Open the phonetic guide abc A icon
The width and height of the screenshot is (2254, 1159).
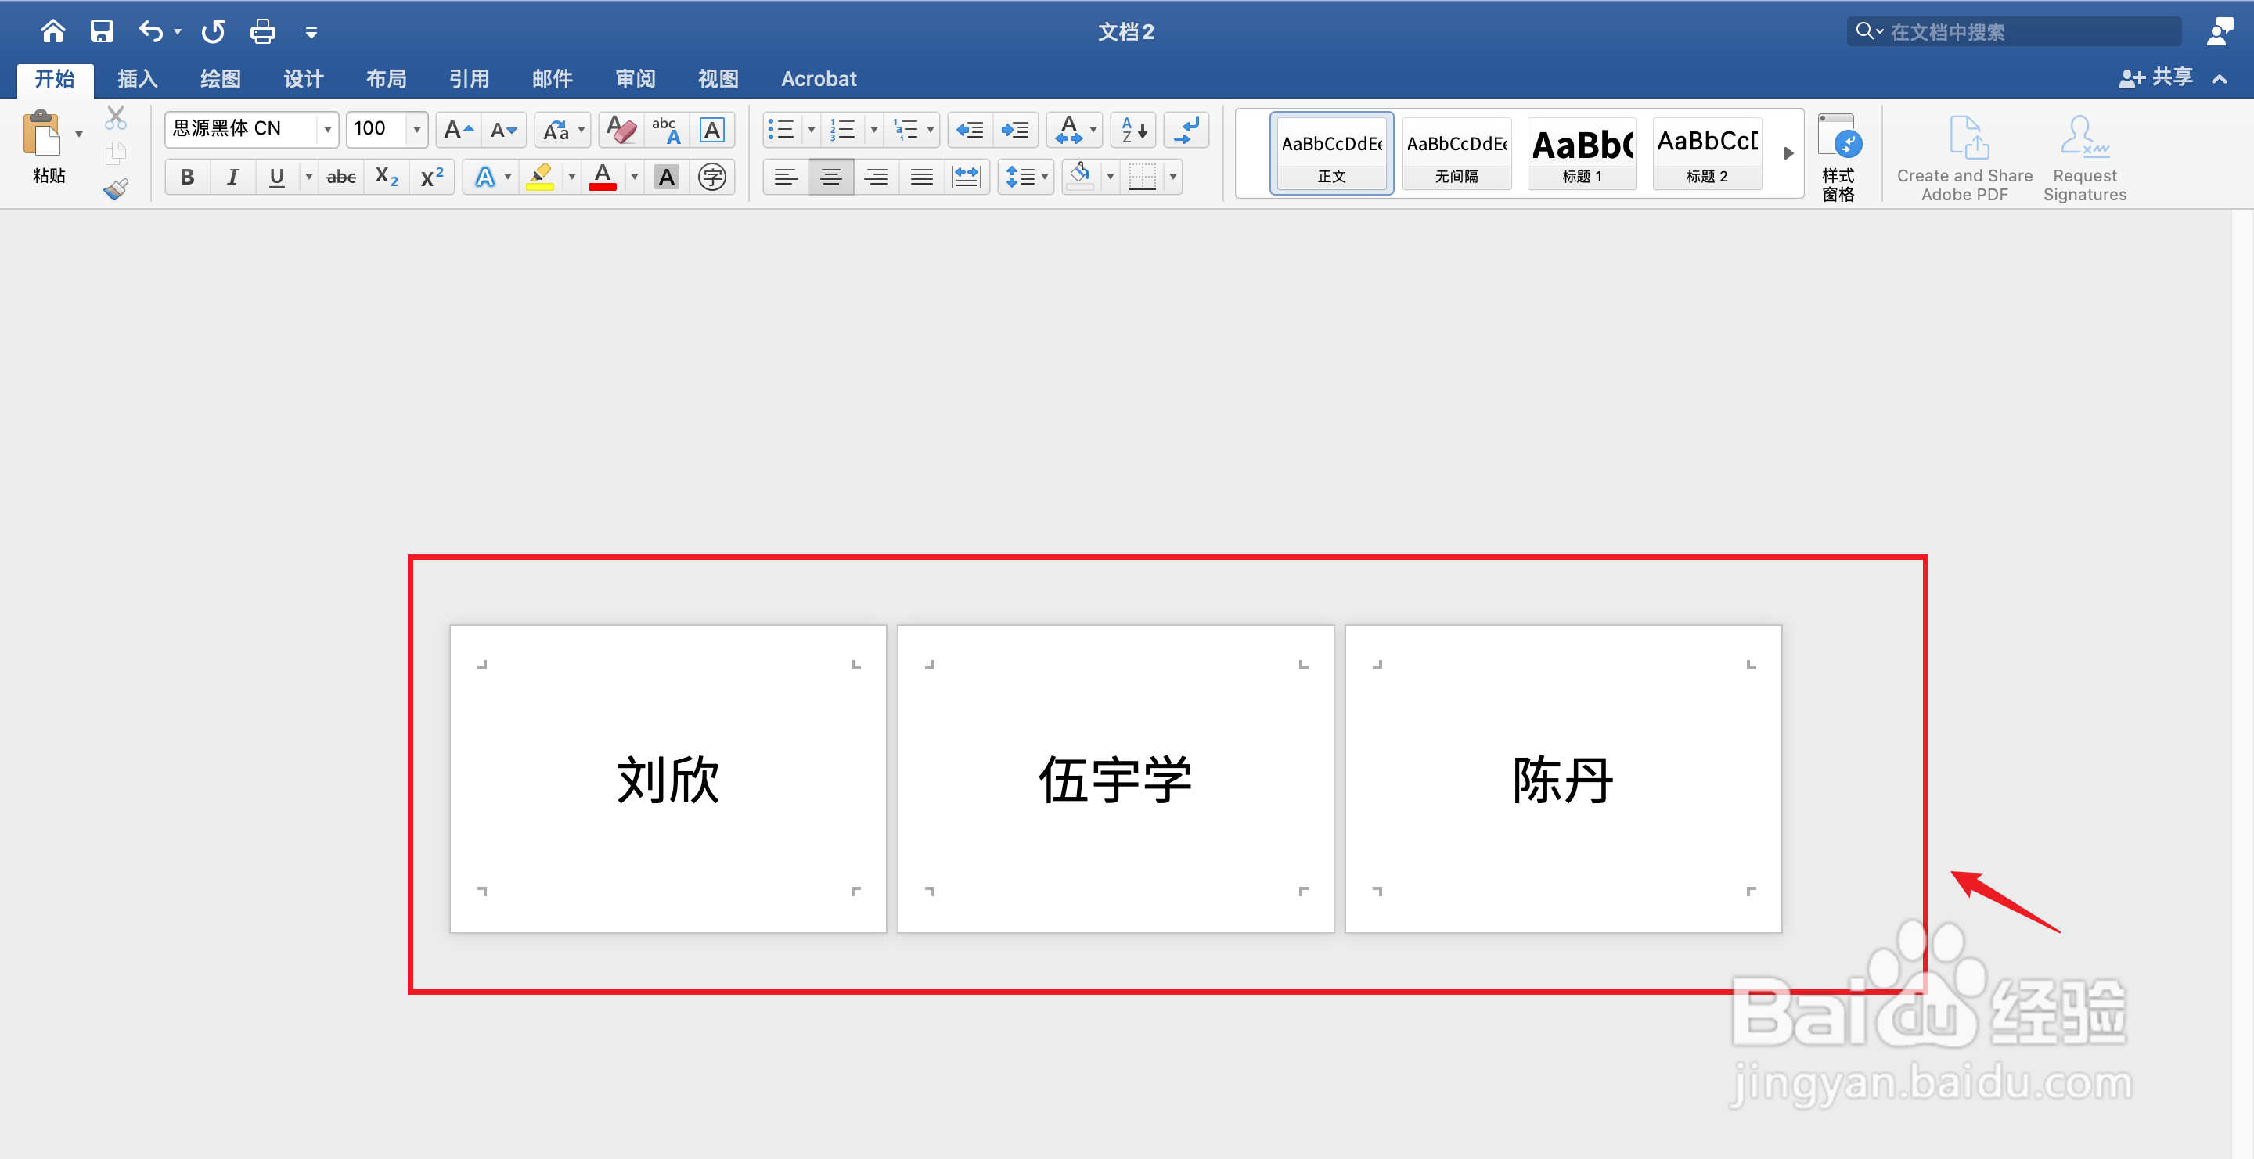(667, 131)
